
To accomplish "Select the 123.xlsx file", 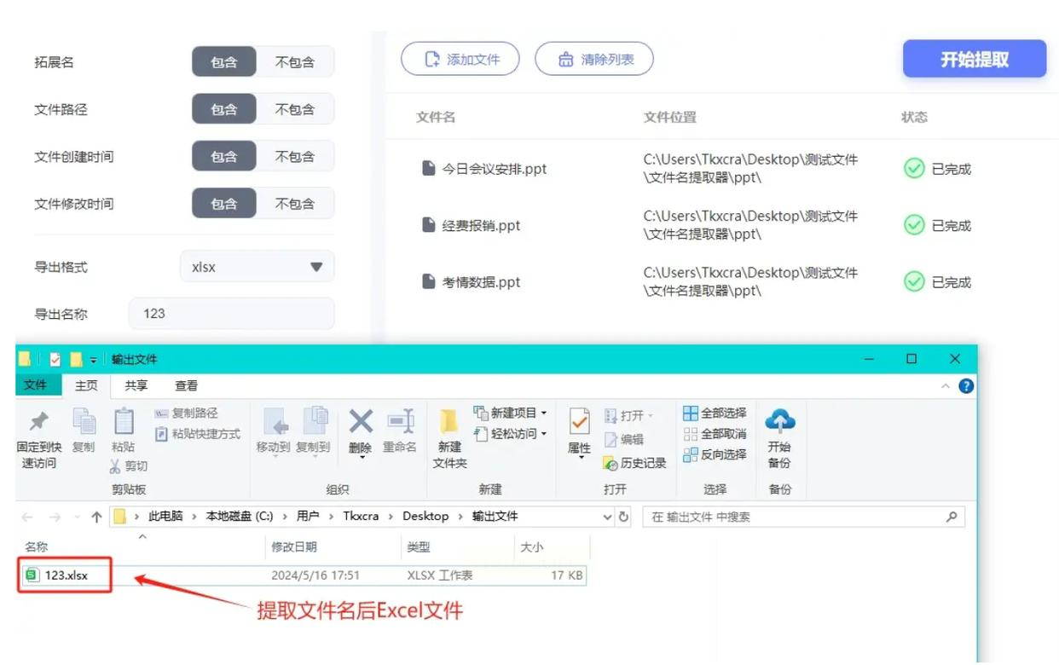I will pos(66,575).
